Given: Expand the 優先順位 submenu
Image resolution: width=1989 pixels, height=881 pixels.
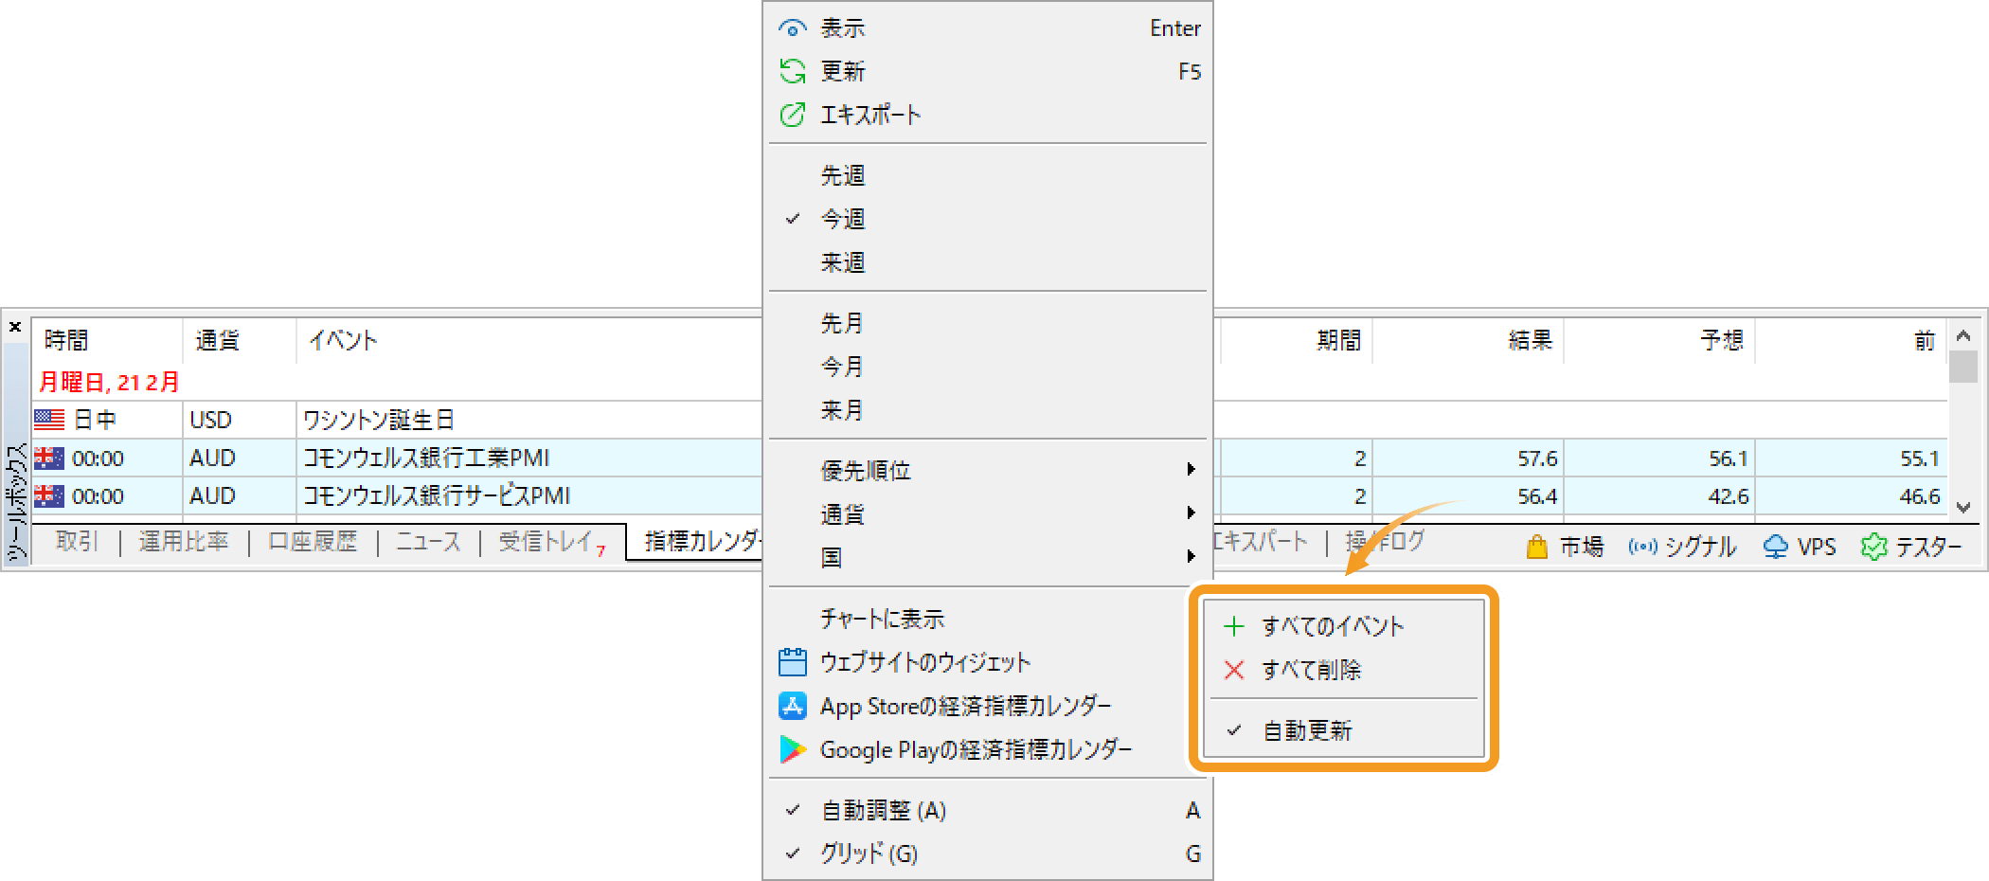Looking at the screenshot, I should tap(988, 470).
